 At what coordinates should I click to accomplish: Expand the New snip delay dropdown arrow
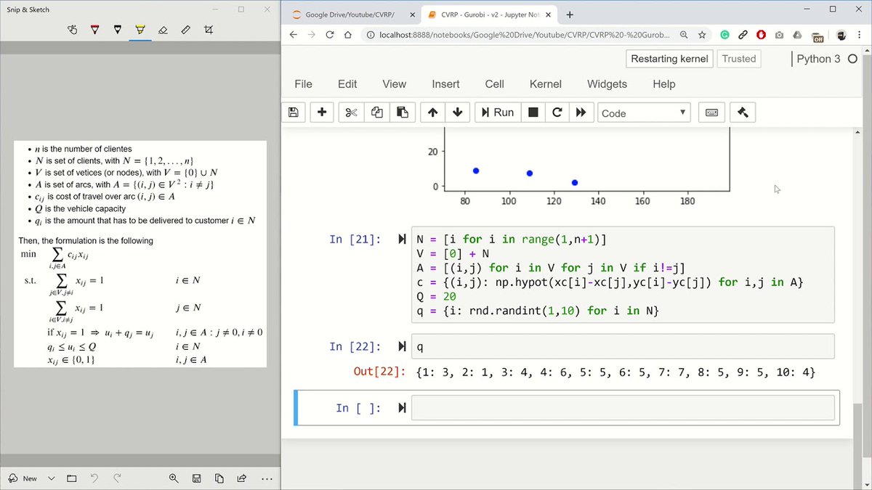point(51,478)
